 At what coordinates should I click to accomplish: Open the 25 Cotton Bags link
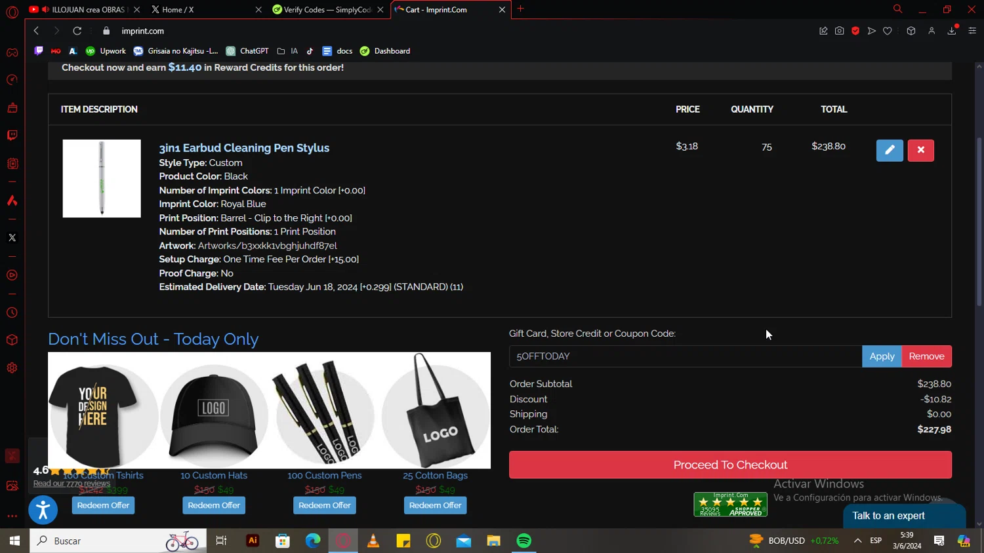click(435, 476)
